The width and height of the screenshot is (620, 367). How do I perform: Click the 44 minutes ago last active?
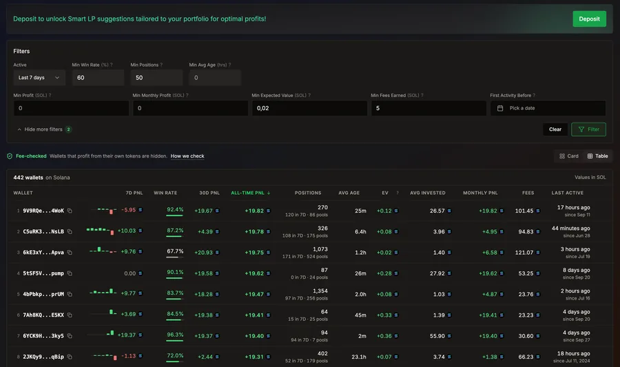click(570, 229)
